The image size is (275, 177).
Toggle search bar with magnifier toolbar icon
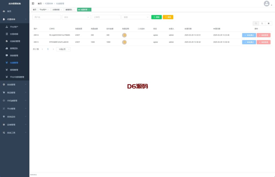click(256, 23)
